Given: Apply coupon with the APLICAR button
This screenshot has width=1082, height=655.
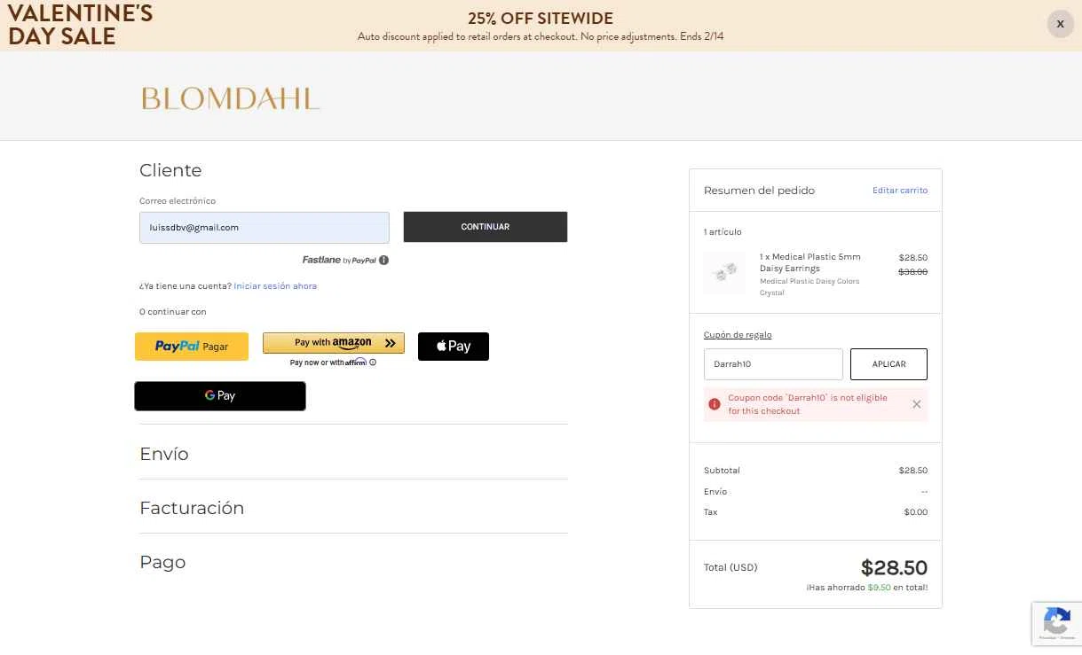Looking at the screenshot, I should (889, 364).
